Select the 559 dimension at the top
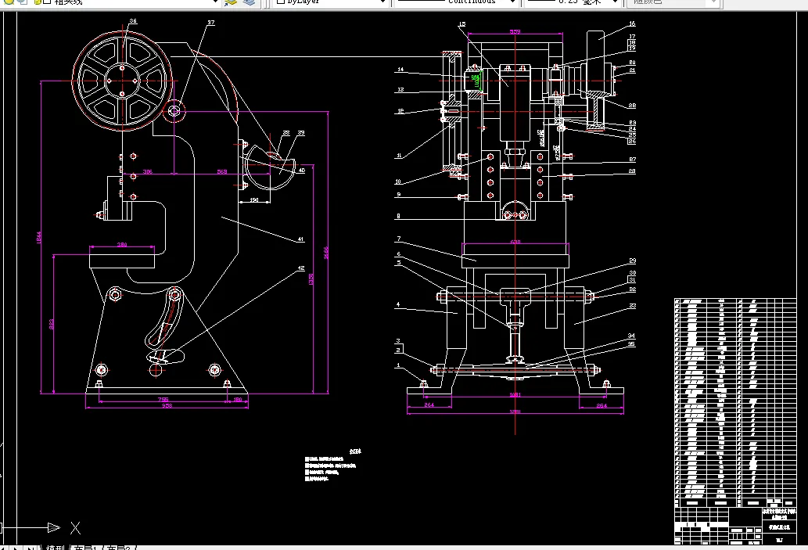Viewport: 808px width, 550px height. 515,32
